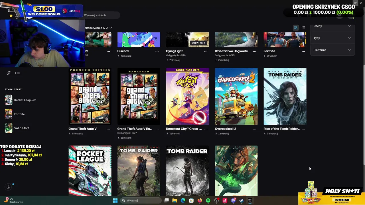Open Overcooked! 2 cover art

tap(236, 96)
